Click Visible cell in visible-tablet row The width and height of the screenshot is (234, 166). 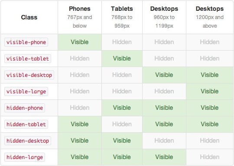click(x=122, y=58)
